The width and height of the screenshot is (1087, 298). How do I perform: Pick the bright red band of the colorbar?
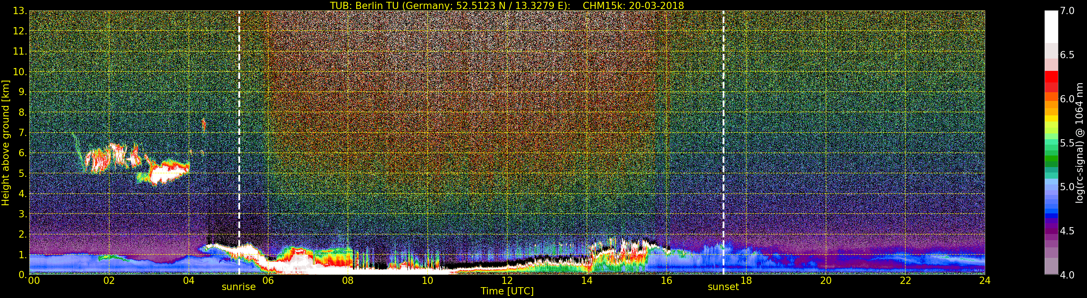(x=1051, y=77)
